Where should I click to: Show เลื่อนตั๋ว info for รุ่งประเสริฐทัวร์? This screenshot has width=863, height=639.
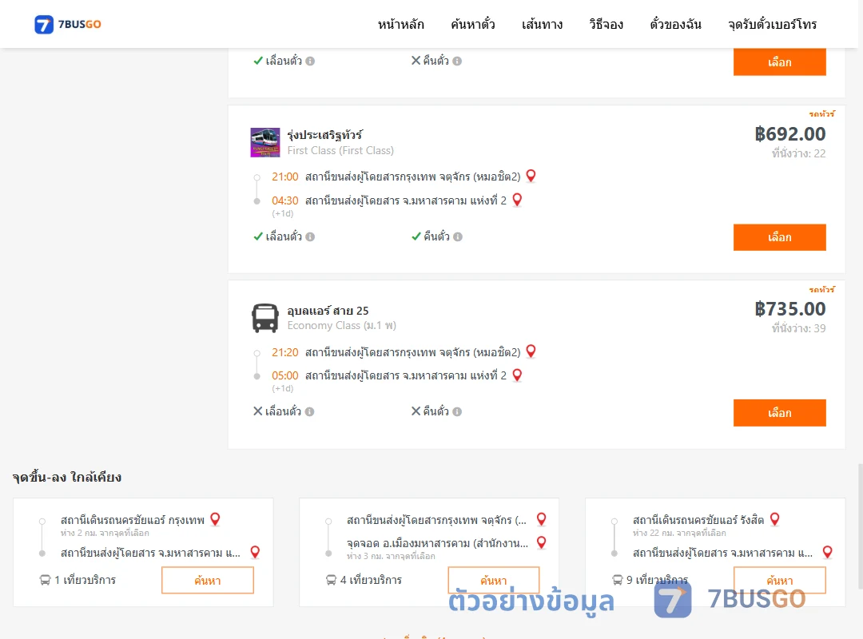[310, 236]
